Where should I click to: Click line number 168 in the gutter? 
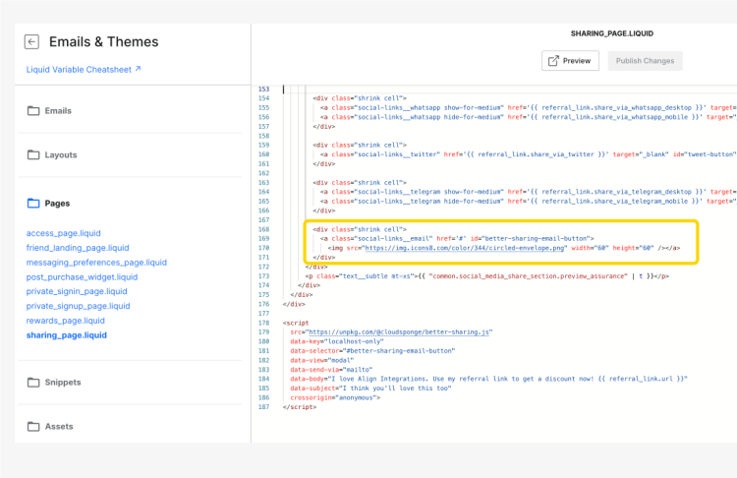point(263,229)
